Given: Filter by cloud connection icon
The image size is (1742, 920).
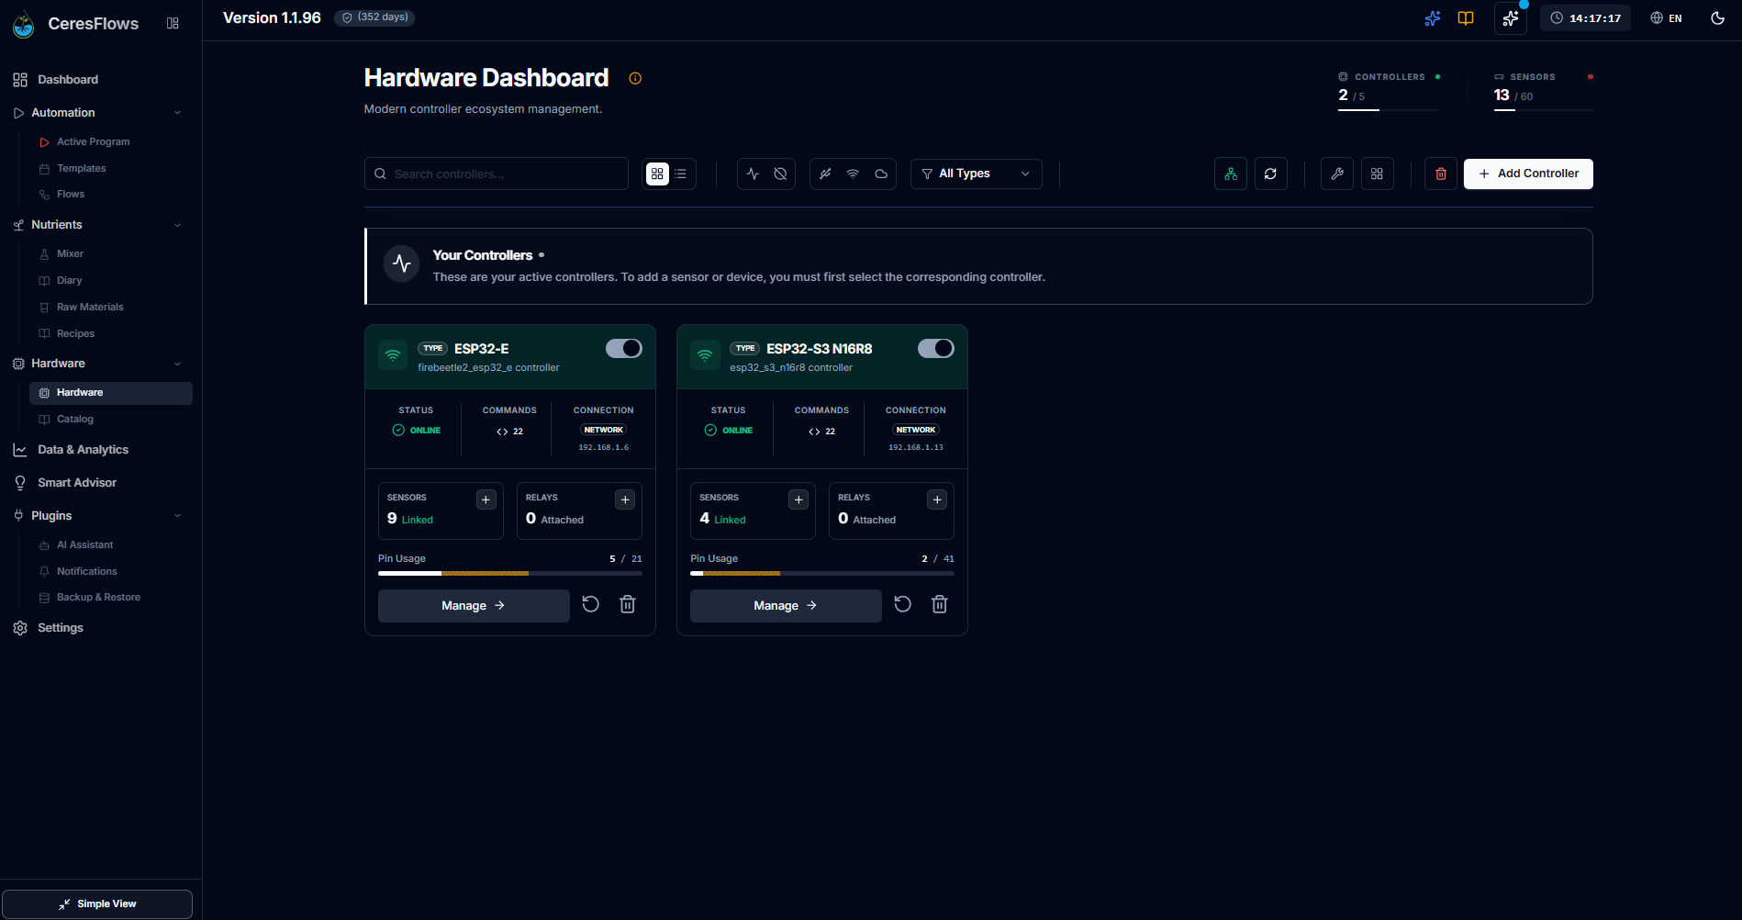Looking at the screenshot, I should coord(881,174).
